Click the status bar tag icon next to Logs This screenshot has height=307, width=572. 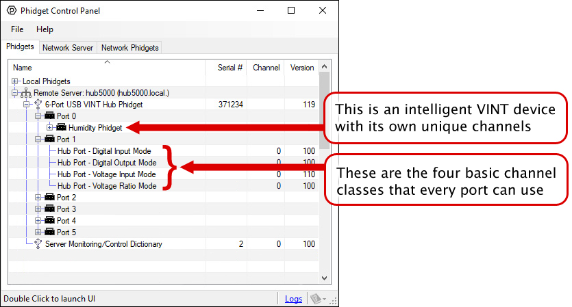click(316, 299)
